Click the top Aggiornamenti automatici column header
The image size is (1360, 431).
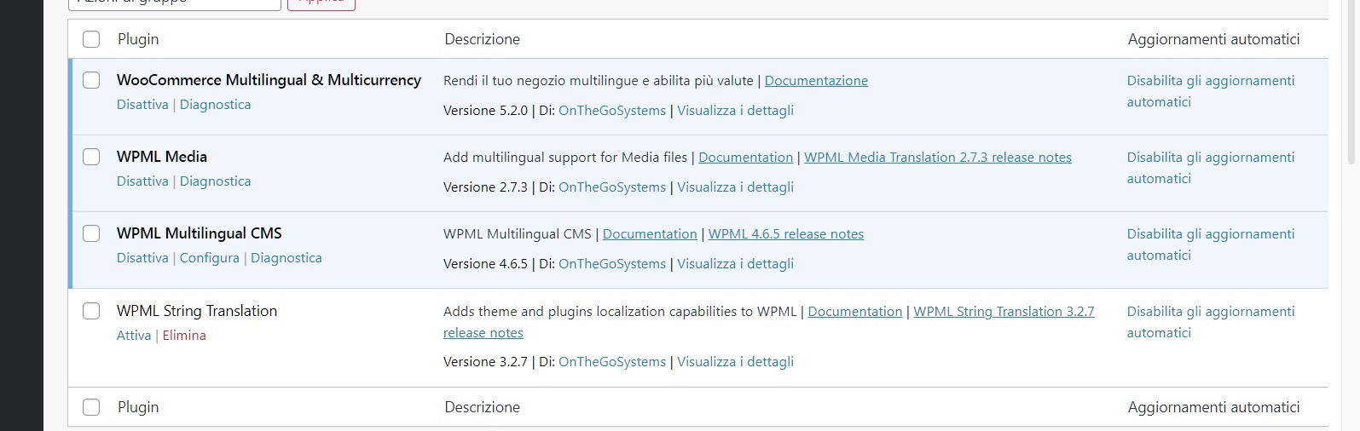point(1213,39)
